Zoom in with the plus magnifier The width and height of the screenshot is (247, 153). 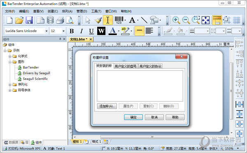tap(176, 20)
